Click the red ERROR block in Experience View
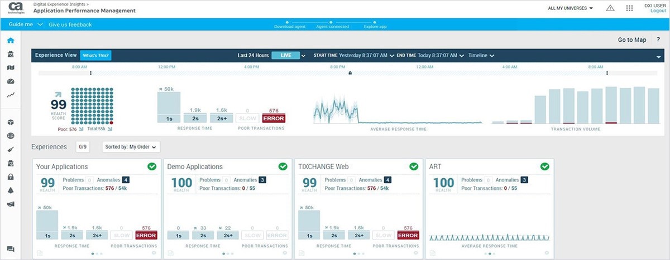The width and height of the screenshot is (670, 260). point(274,118)
